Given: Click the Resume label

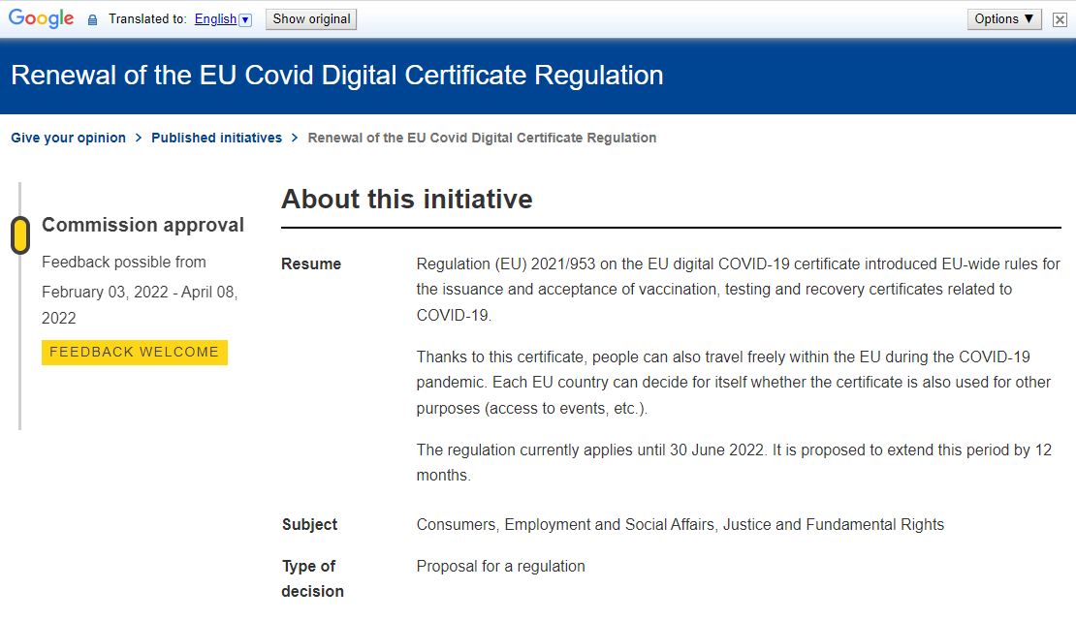Looking at the screenshot, I should coord(311,264).
